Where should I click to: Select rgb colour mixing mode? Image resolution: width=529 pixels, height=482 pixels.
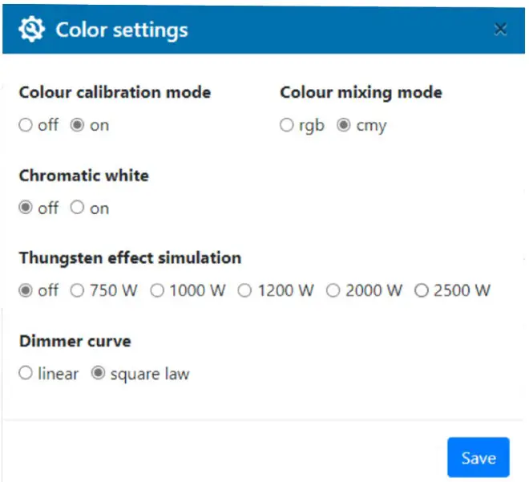[287, 125]
